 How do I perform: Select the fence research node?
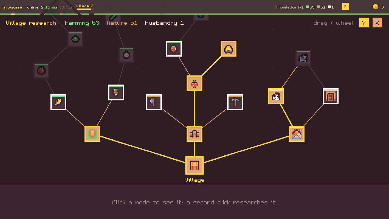tap(194, 134)
